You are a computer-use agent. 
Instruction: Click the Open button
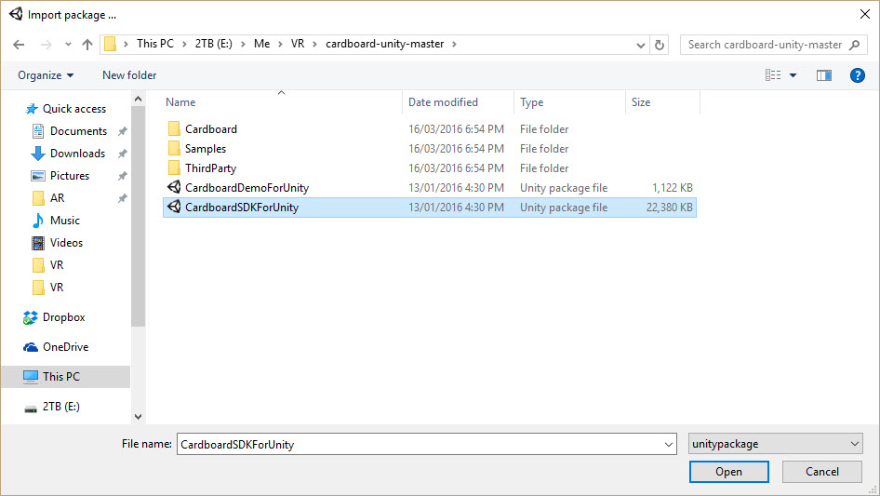(728, 472)
